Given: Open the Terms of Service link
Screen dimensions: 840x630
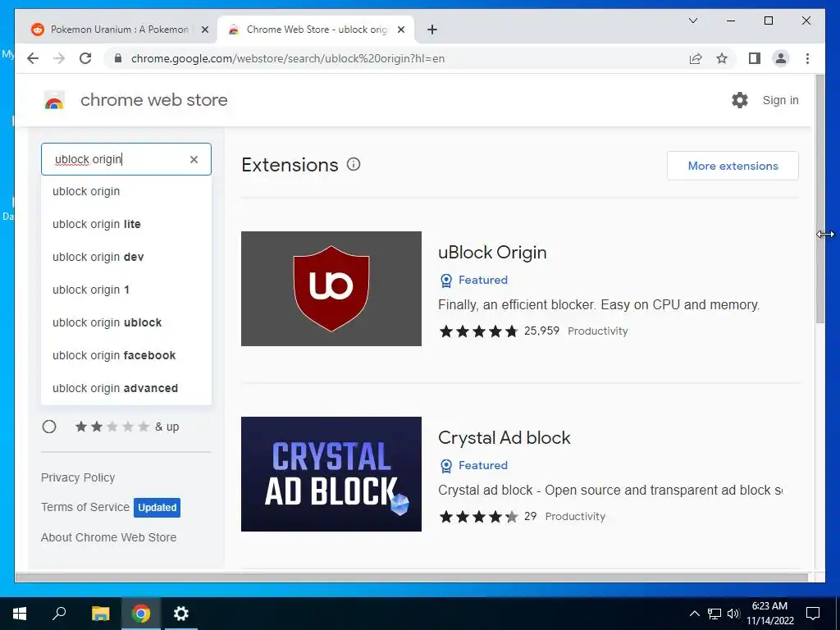Looking at the screenshot, I should click(85, 507).
